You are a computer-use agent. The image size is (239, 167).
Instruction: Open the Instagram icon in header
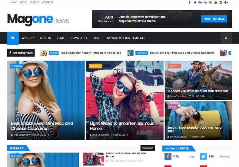[221, 2]
